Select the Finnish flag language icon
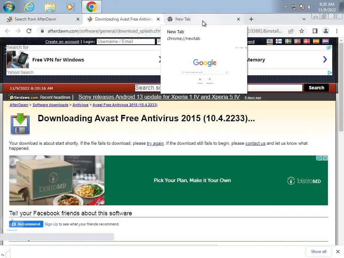The width and height of the screenshot is (344, 258). (x=279, y=41)
